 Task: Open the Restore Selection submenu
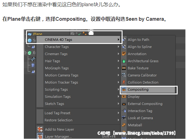click(78, 120)
